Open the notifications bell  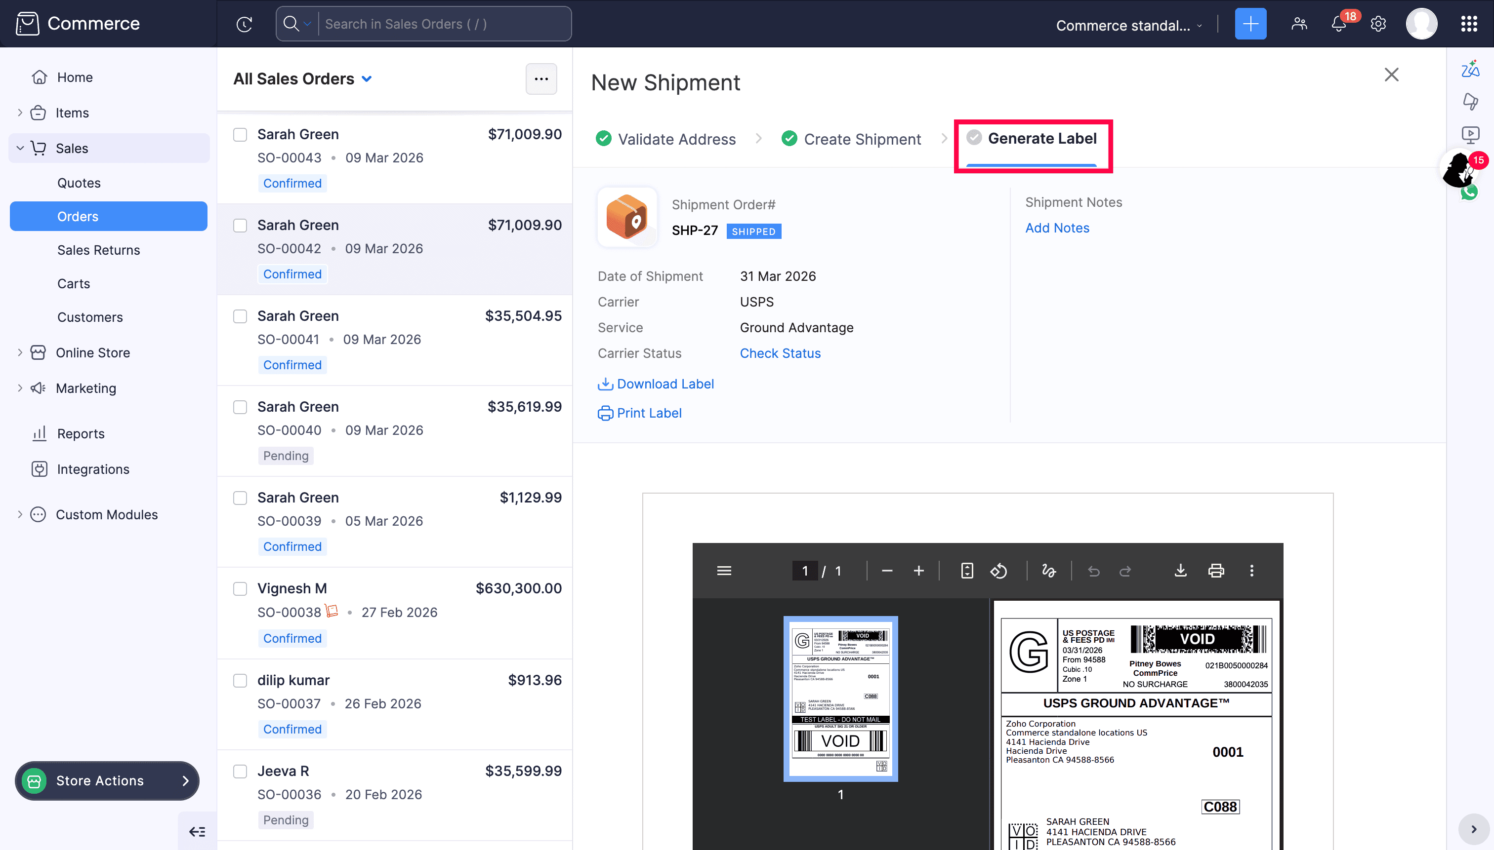(1338, 24)
